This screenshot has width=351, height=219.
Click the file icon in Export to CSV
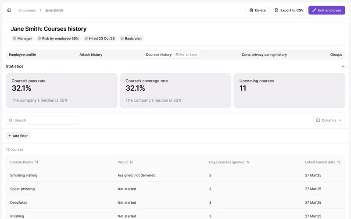(276, 10)
